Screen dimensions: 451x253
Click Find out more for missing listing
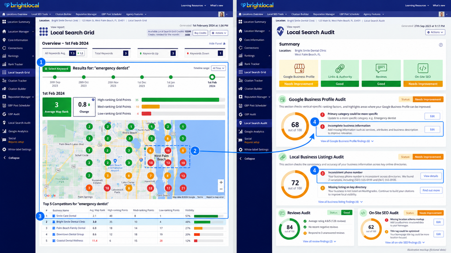tap(431, 190)
